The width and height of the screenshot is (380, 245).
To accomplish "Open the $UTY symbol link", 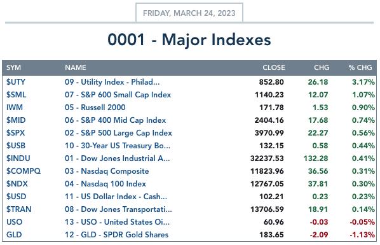I will coord(16,82).
